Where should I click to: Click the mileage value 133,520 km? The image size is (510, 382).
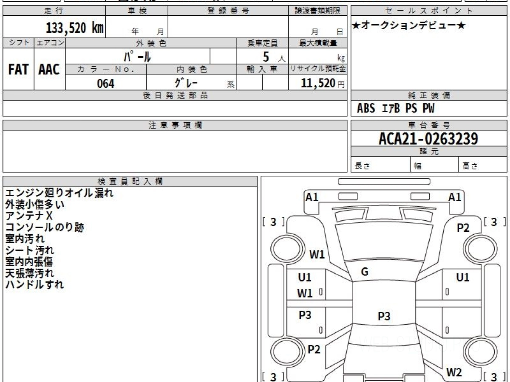(x=74, y=28)
